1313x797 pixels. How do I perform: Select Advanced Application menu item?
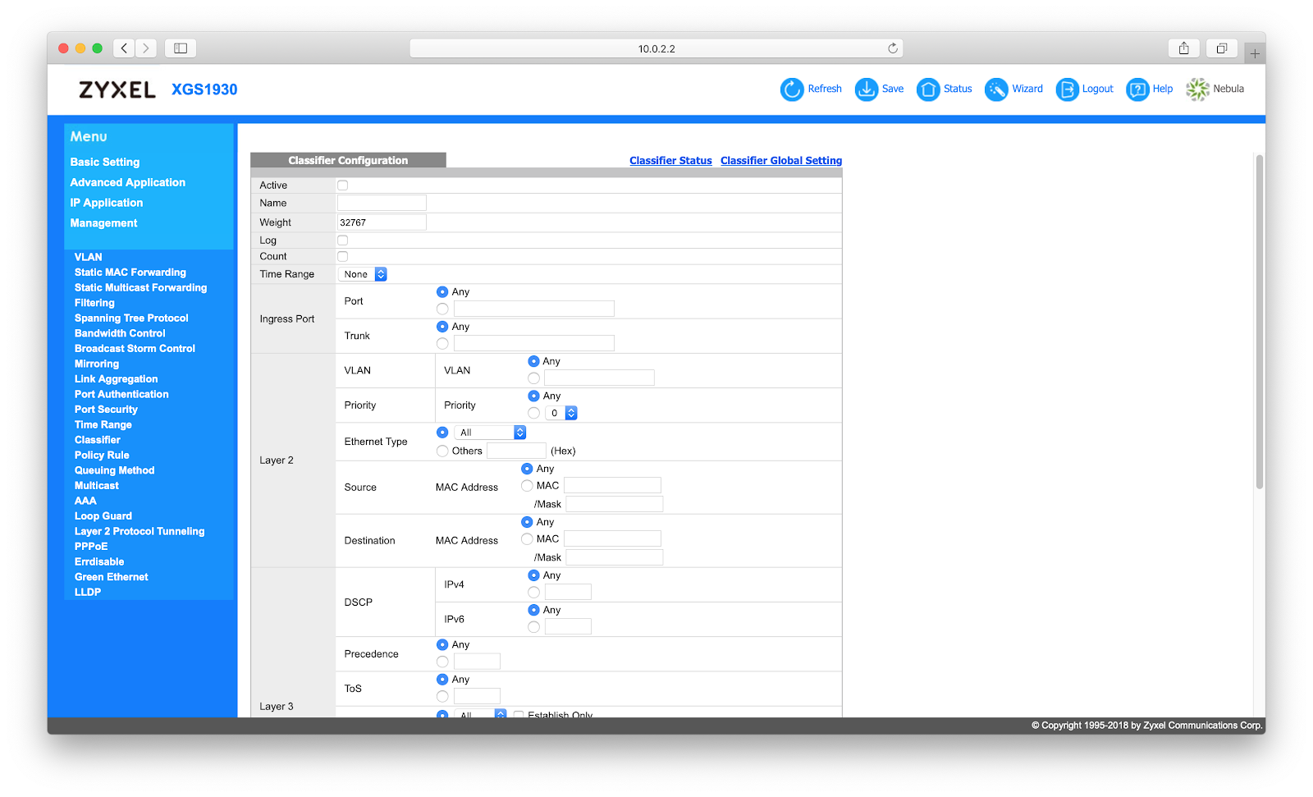tap(128, 183)
